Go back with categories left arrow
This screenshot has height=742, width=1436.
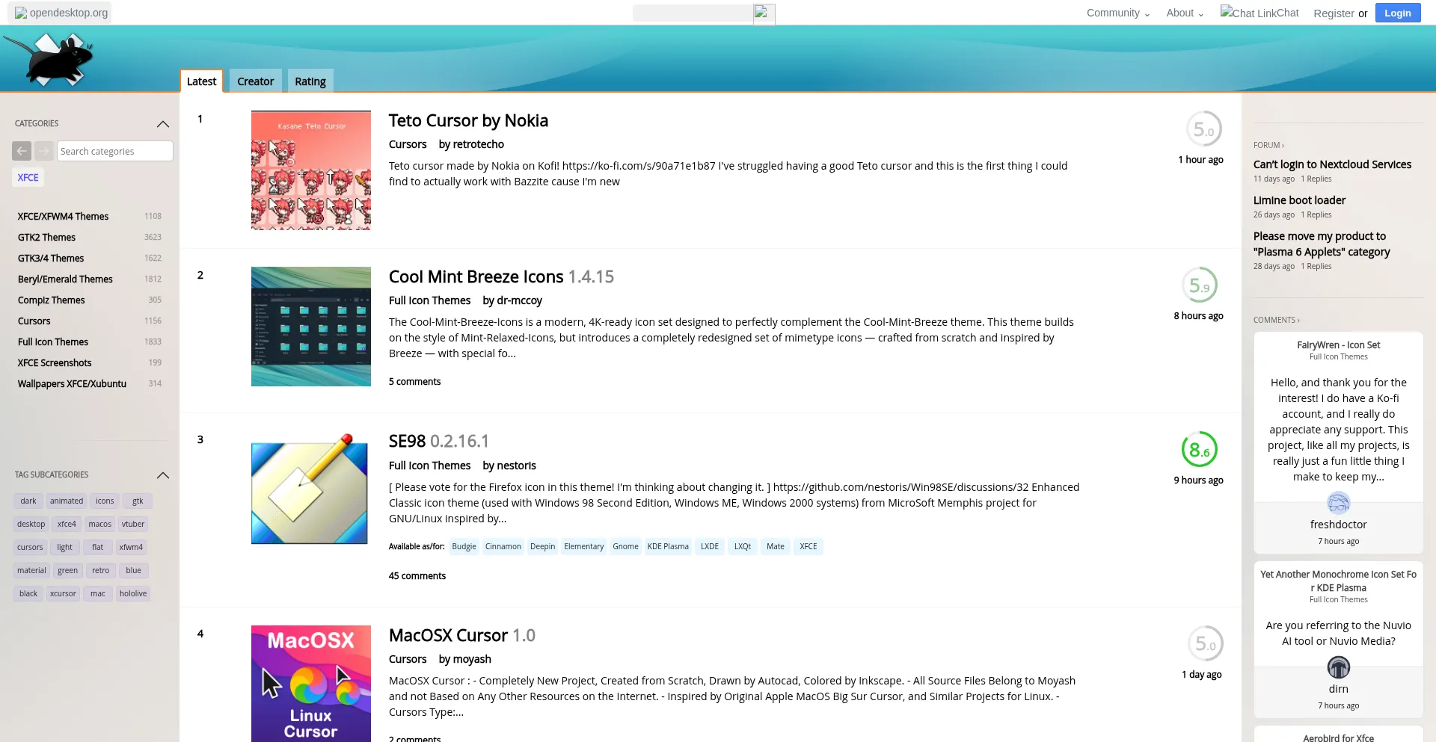(x=22, y=151)
